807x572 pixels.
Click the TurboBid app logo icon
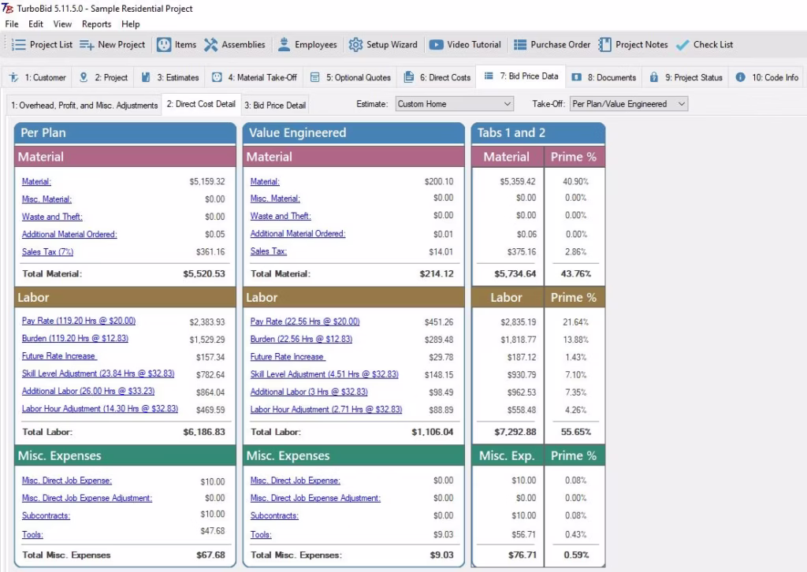(7, 8)
